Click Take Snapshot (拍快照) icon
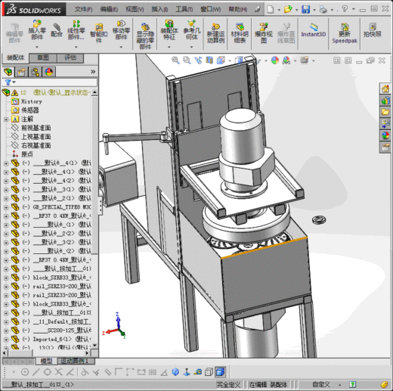 pos(373,30)
